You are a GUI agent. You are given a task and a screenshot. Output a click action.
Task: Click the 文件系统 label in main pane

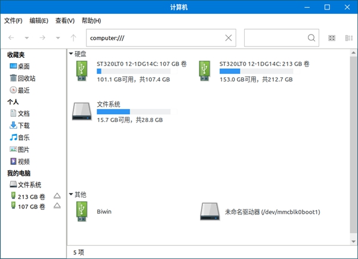[x=109, y=104]
